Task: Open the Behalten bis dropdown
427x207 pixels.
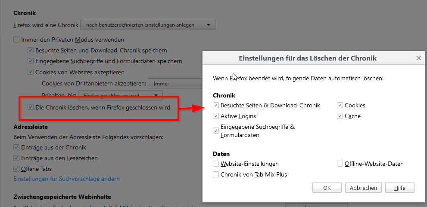Action: point(120,95)
